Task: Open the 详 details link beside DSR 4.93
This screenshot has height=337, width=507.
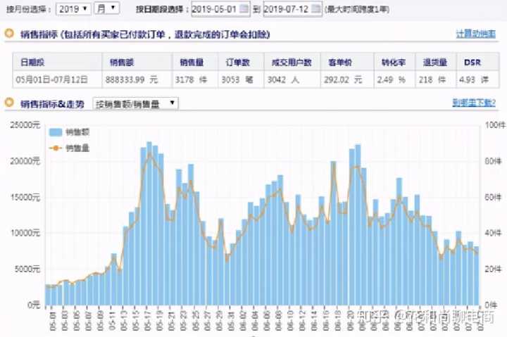Action: [x=485, y=79]
